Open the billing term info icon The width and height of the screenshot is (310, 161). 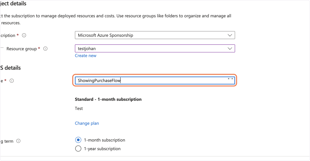point(18,141)
